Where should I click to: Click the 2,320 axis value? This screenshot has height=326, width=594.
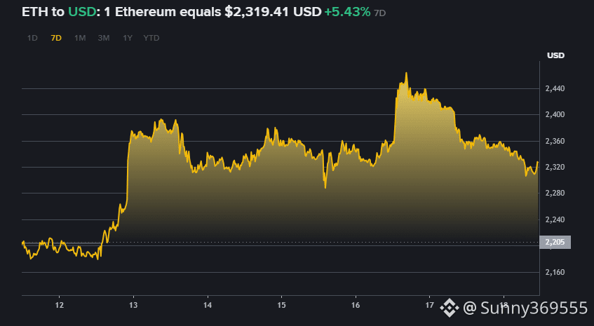click(555, 167)
